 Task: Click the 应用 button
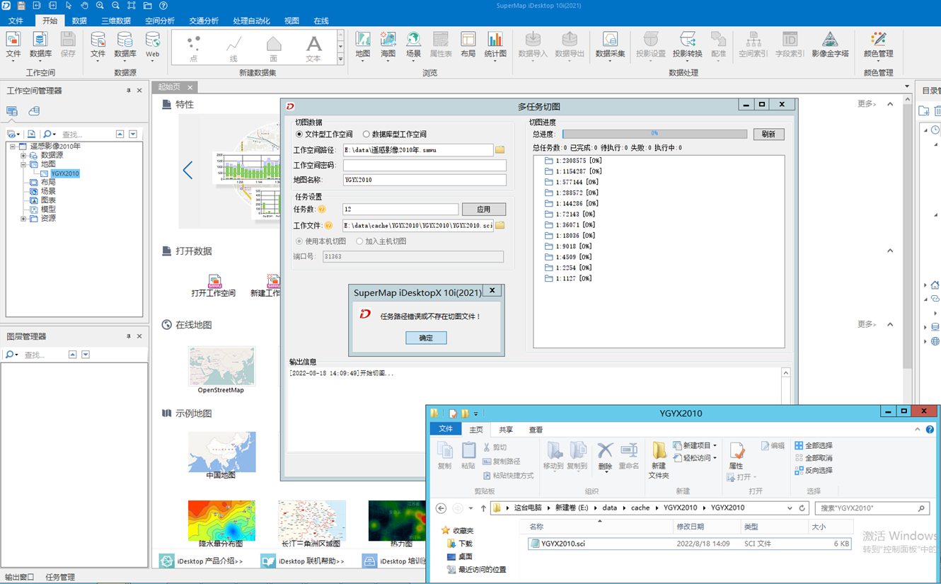483,210
